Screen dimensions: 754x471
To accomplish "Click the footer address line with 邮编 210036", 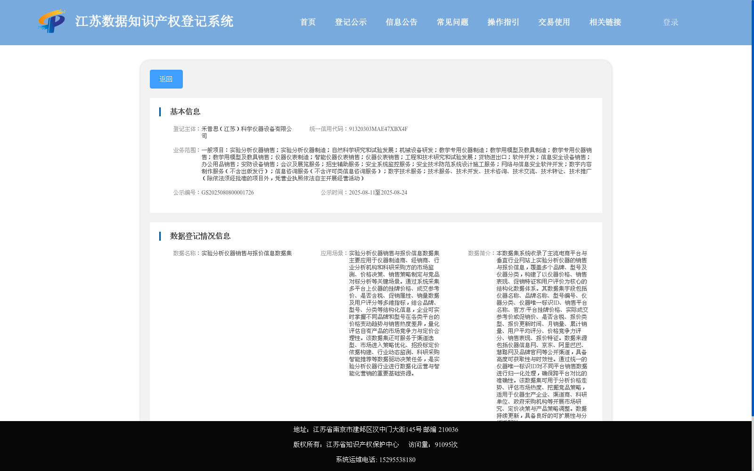I will (376, 430).
